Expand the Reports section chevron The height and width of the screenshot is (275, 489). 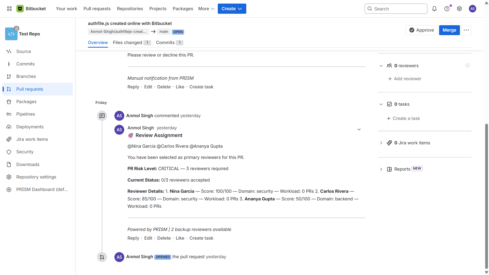point(381,169)
